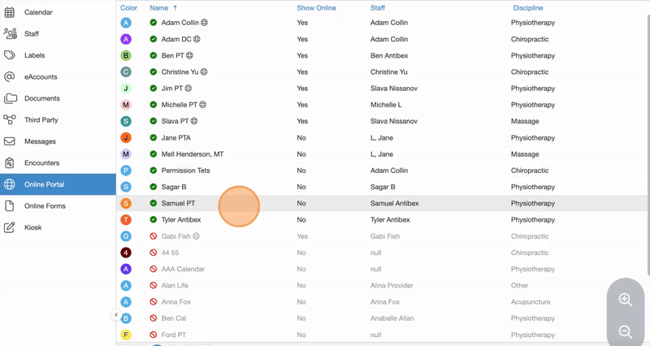Click the Documents folder icon
The width and height of the screenshot is (650, 346).
click(10, 98)
